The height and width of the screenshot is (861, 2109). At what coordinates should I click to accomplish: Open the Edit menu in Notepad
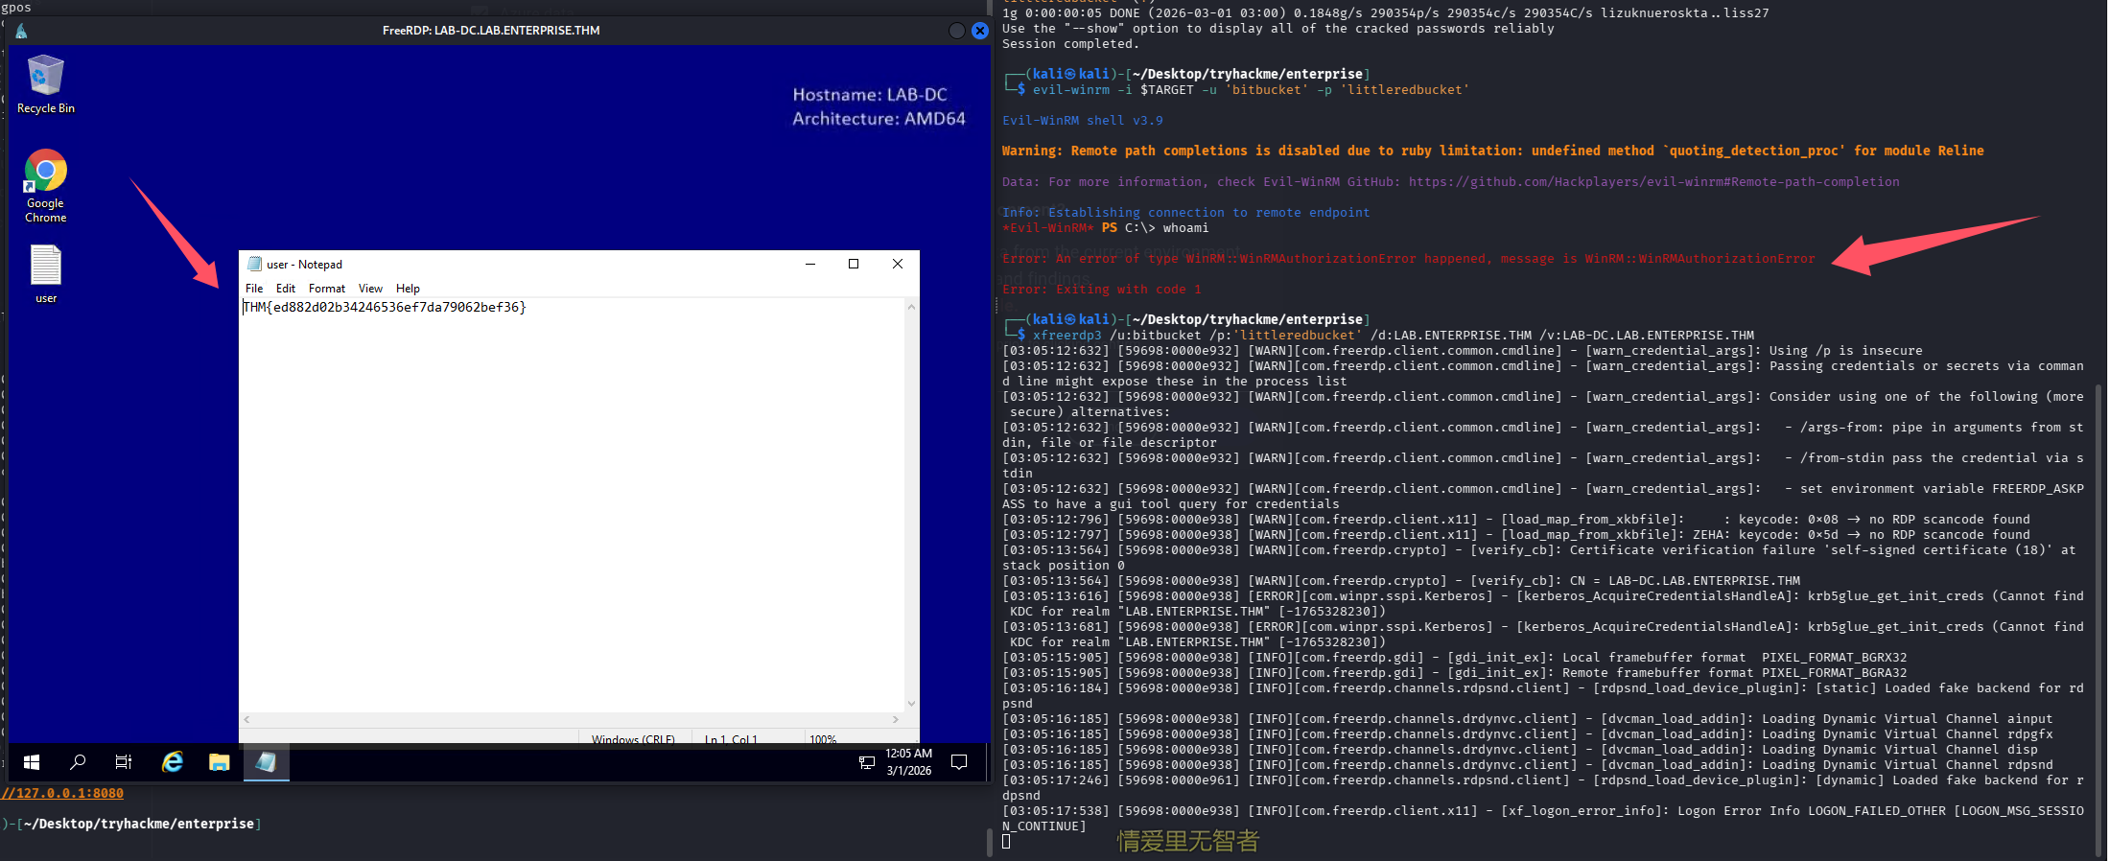coord(286,289)
